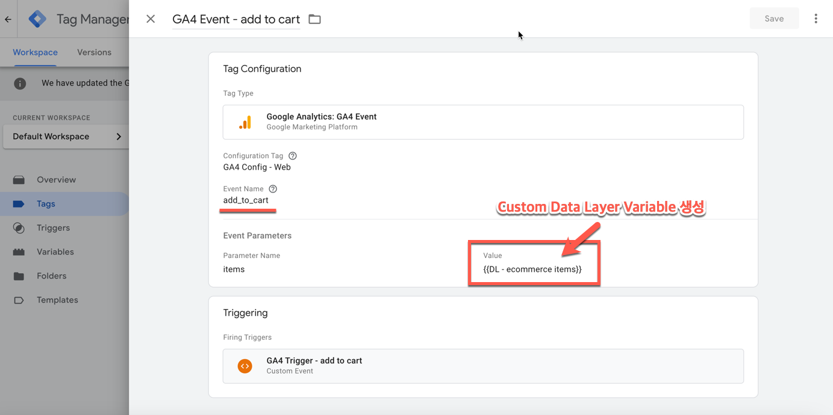Click the GA4 Config - Web value

tap(257, 167)
